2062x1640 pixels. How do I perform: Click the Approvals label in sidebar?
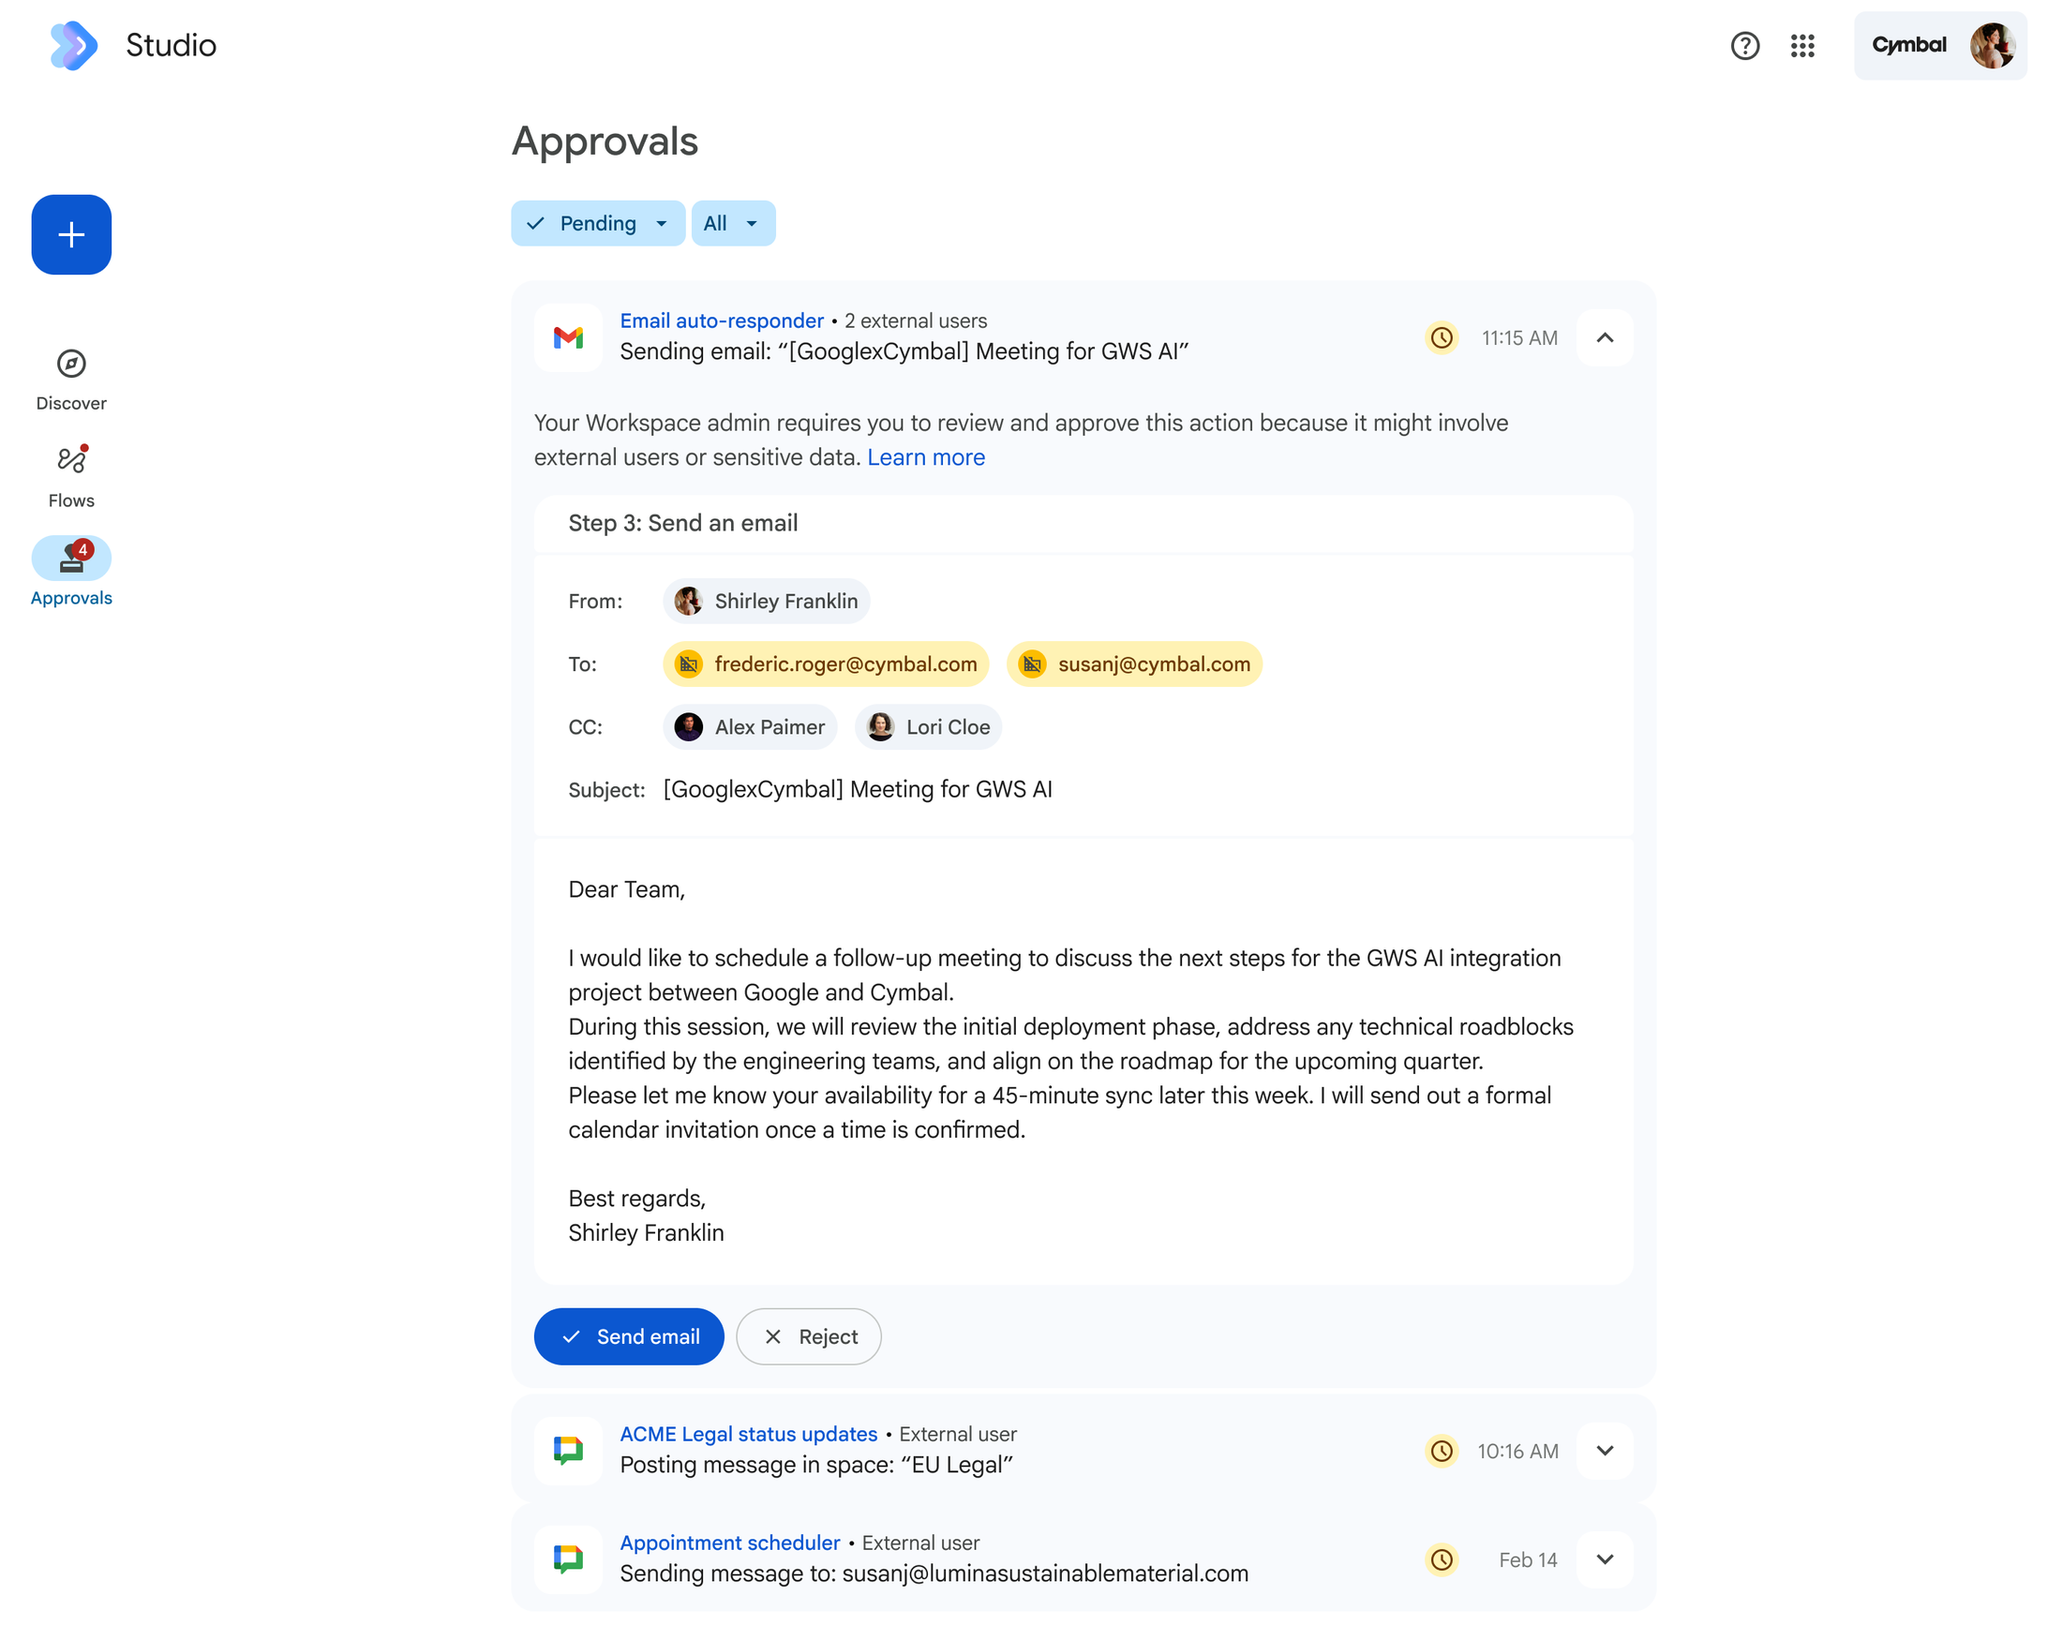72,598
